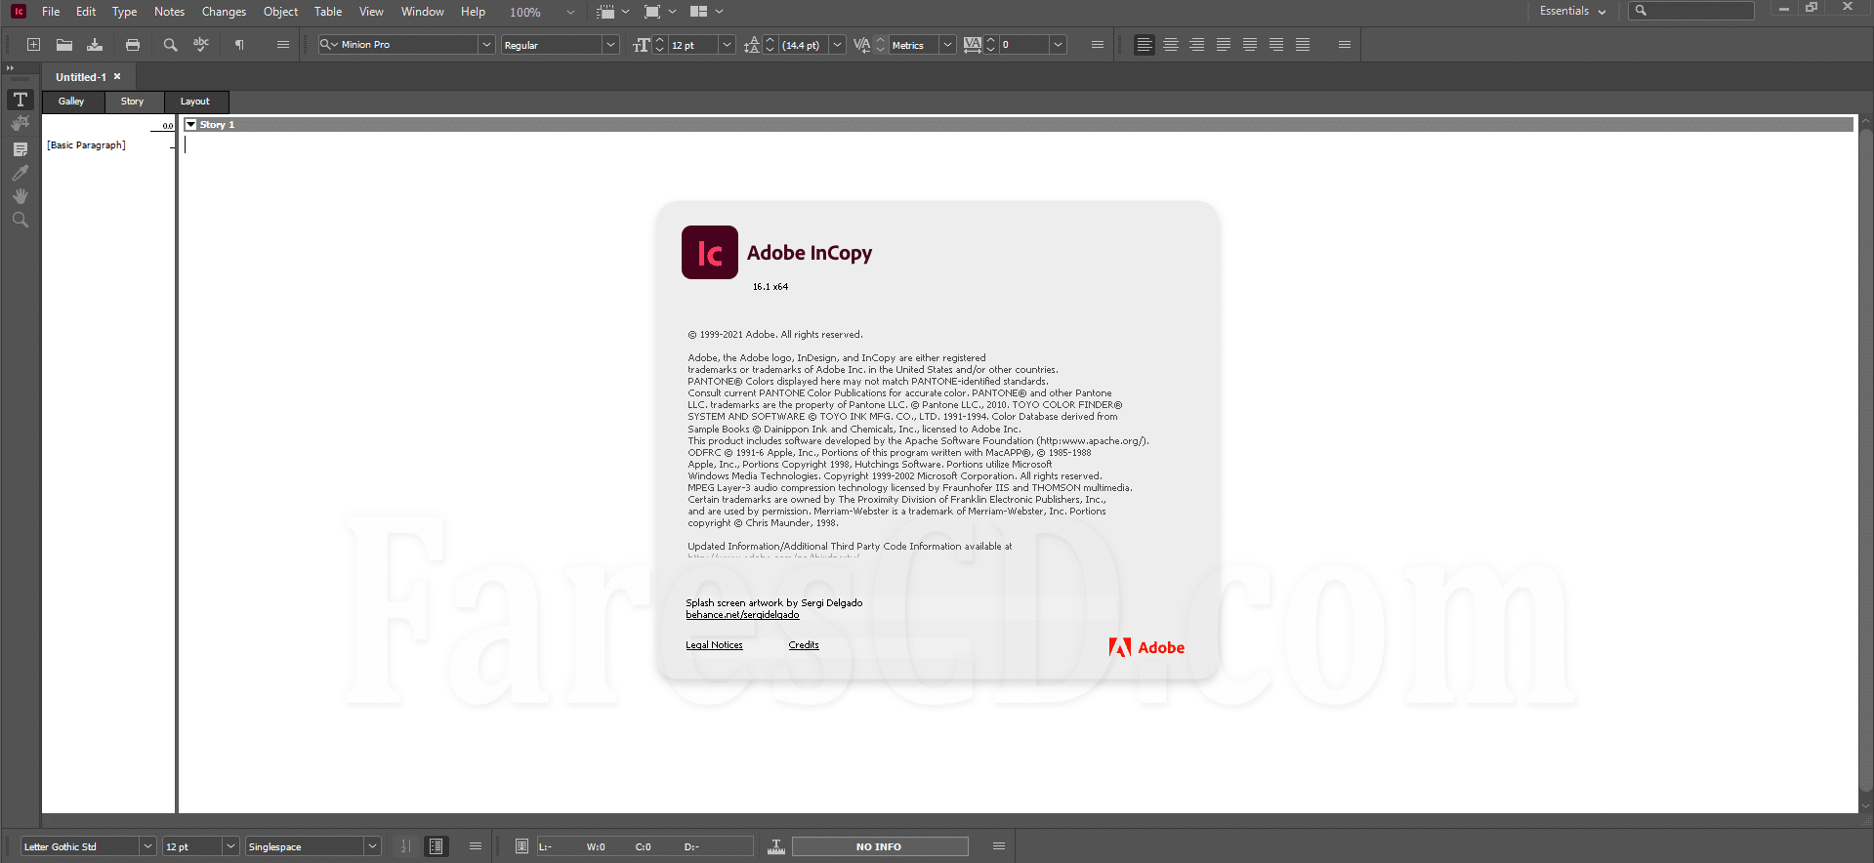Expand the 100% zoom level dropdown
The image size is (1874, 863).
click(x=571, y=13)
